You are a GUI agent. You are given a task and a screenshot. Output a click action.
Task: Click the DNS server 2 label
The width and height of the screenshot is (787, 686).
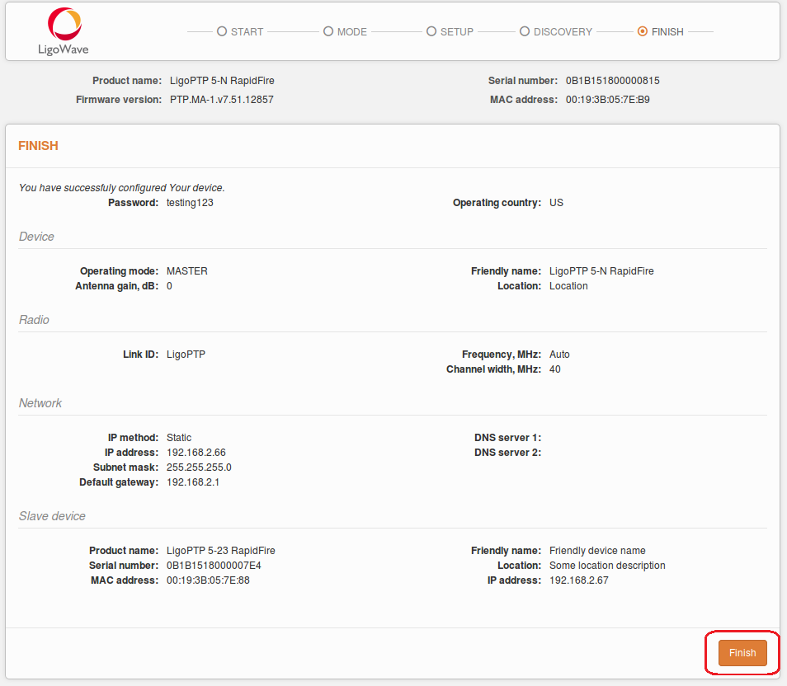(507, 452)
